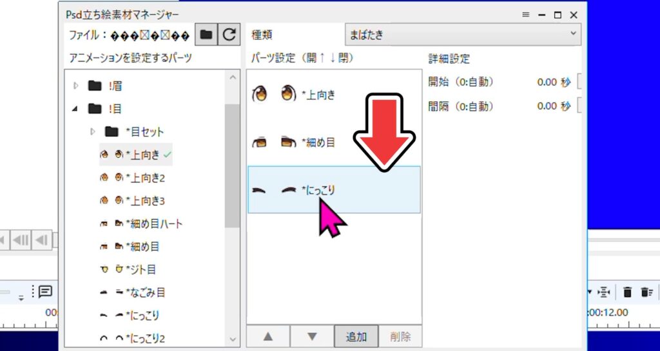Click the reload refresh icon button
Screen dimensions: 660x351
[228, 35]
